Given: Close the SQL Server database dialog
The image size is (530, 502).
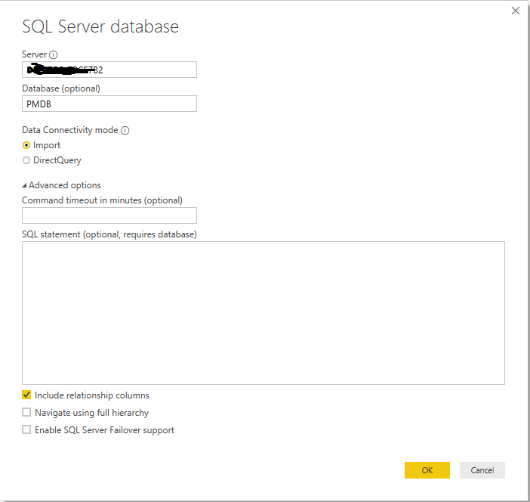Looking at the screenshot, I should [x=516, y=11].
